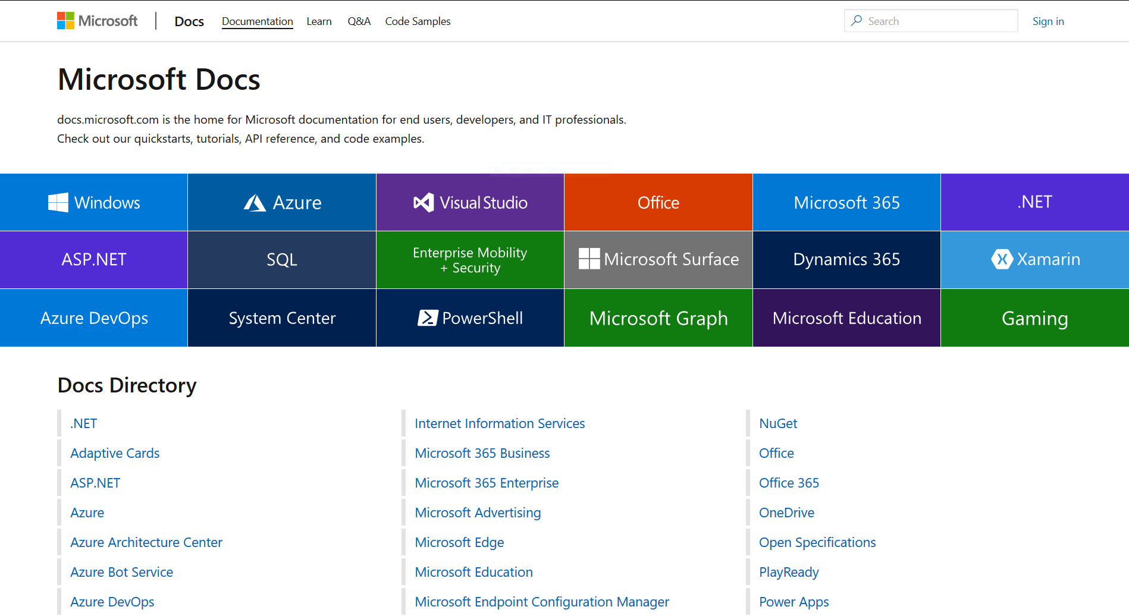Open Power Apps directory link
This screenshot has height=616, width=1129.
tap(794, 602)
